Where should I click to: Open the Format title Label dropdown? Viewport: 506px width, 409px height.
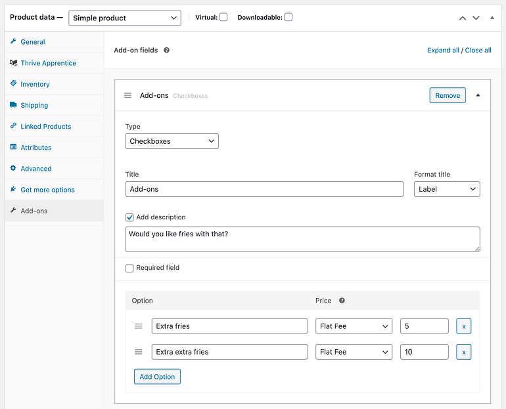(x=447, y=189)
